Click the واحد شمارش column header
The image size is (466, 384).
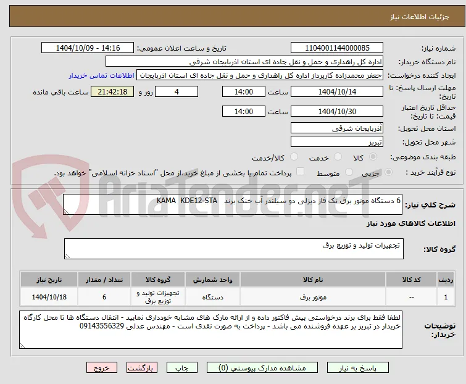(x=212, y=280)
